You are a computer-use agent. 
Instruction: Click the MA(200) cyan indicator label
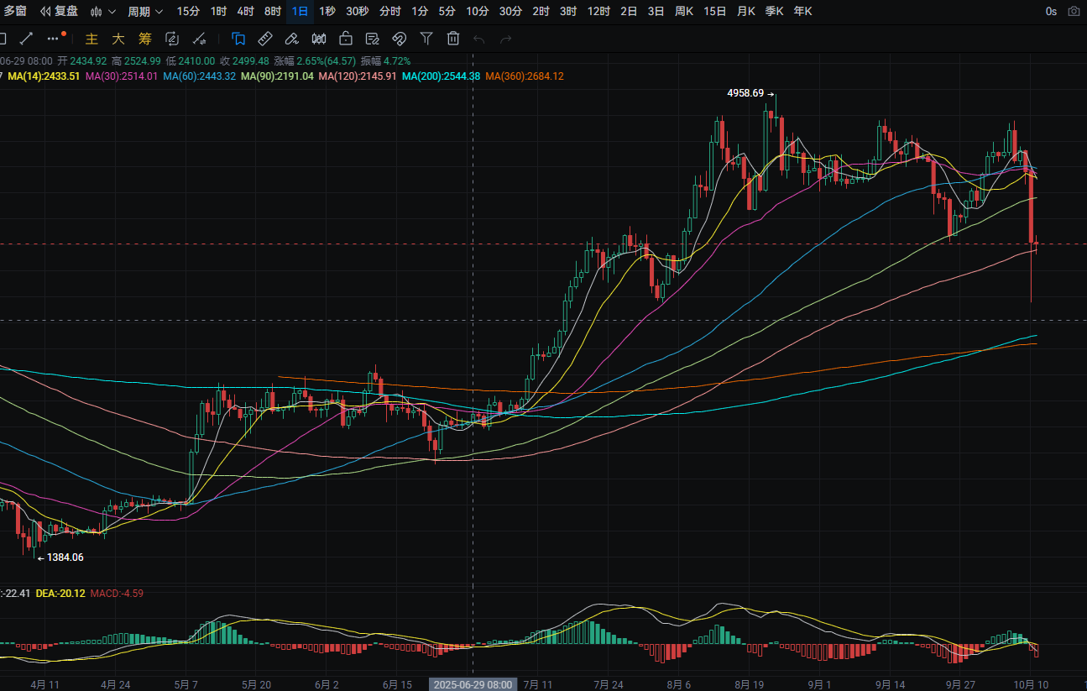point(441,76)
